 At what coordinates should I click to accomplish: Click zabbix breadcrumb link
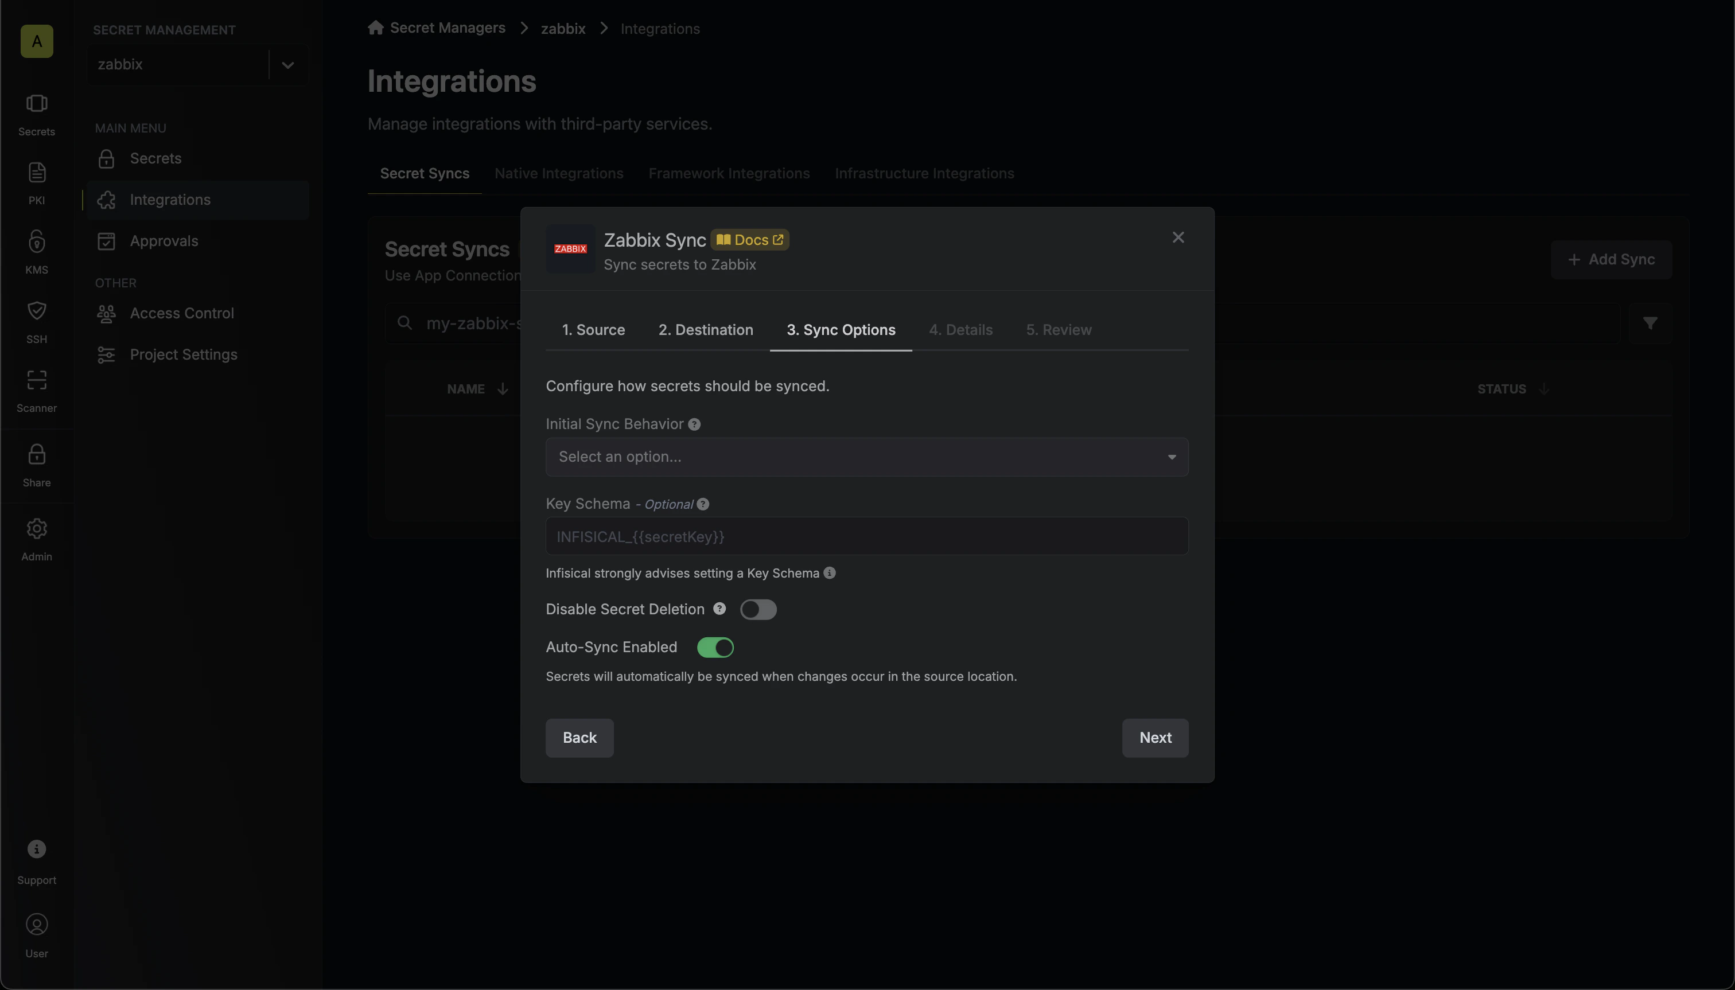tap(562, 29)
